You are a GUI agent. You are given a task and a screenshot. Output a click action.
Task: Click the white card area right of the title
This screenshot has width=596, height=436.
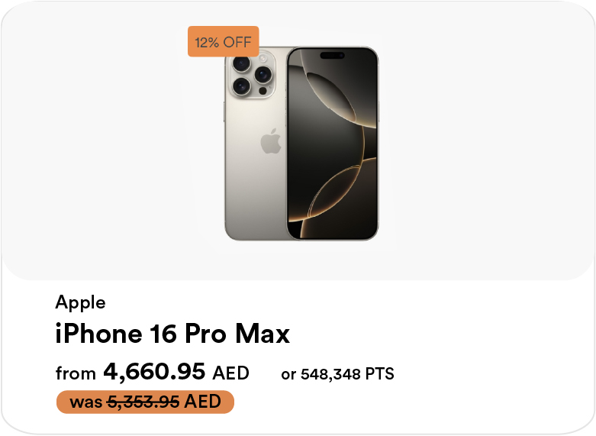[x=443, y=334]
